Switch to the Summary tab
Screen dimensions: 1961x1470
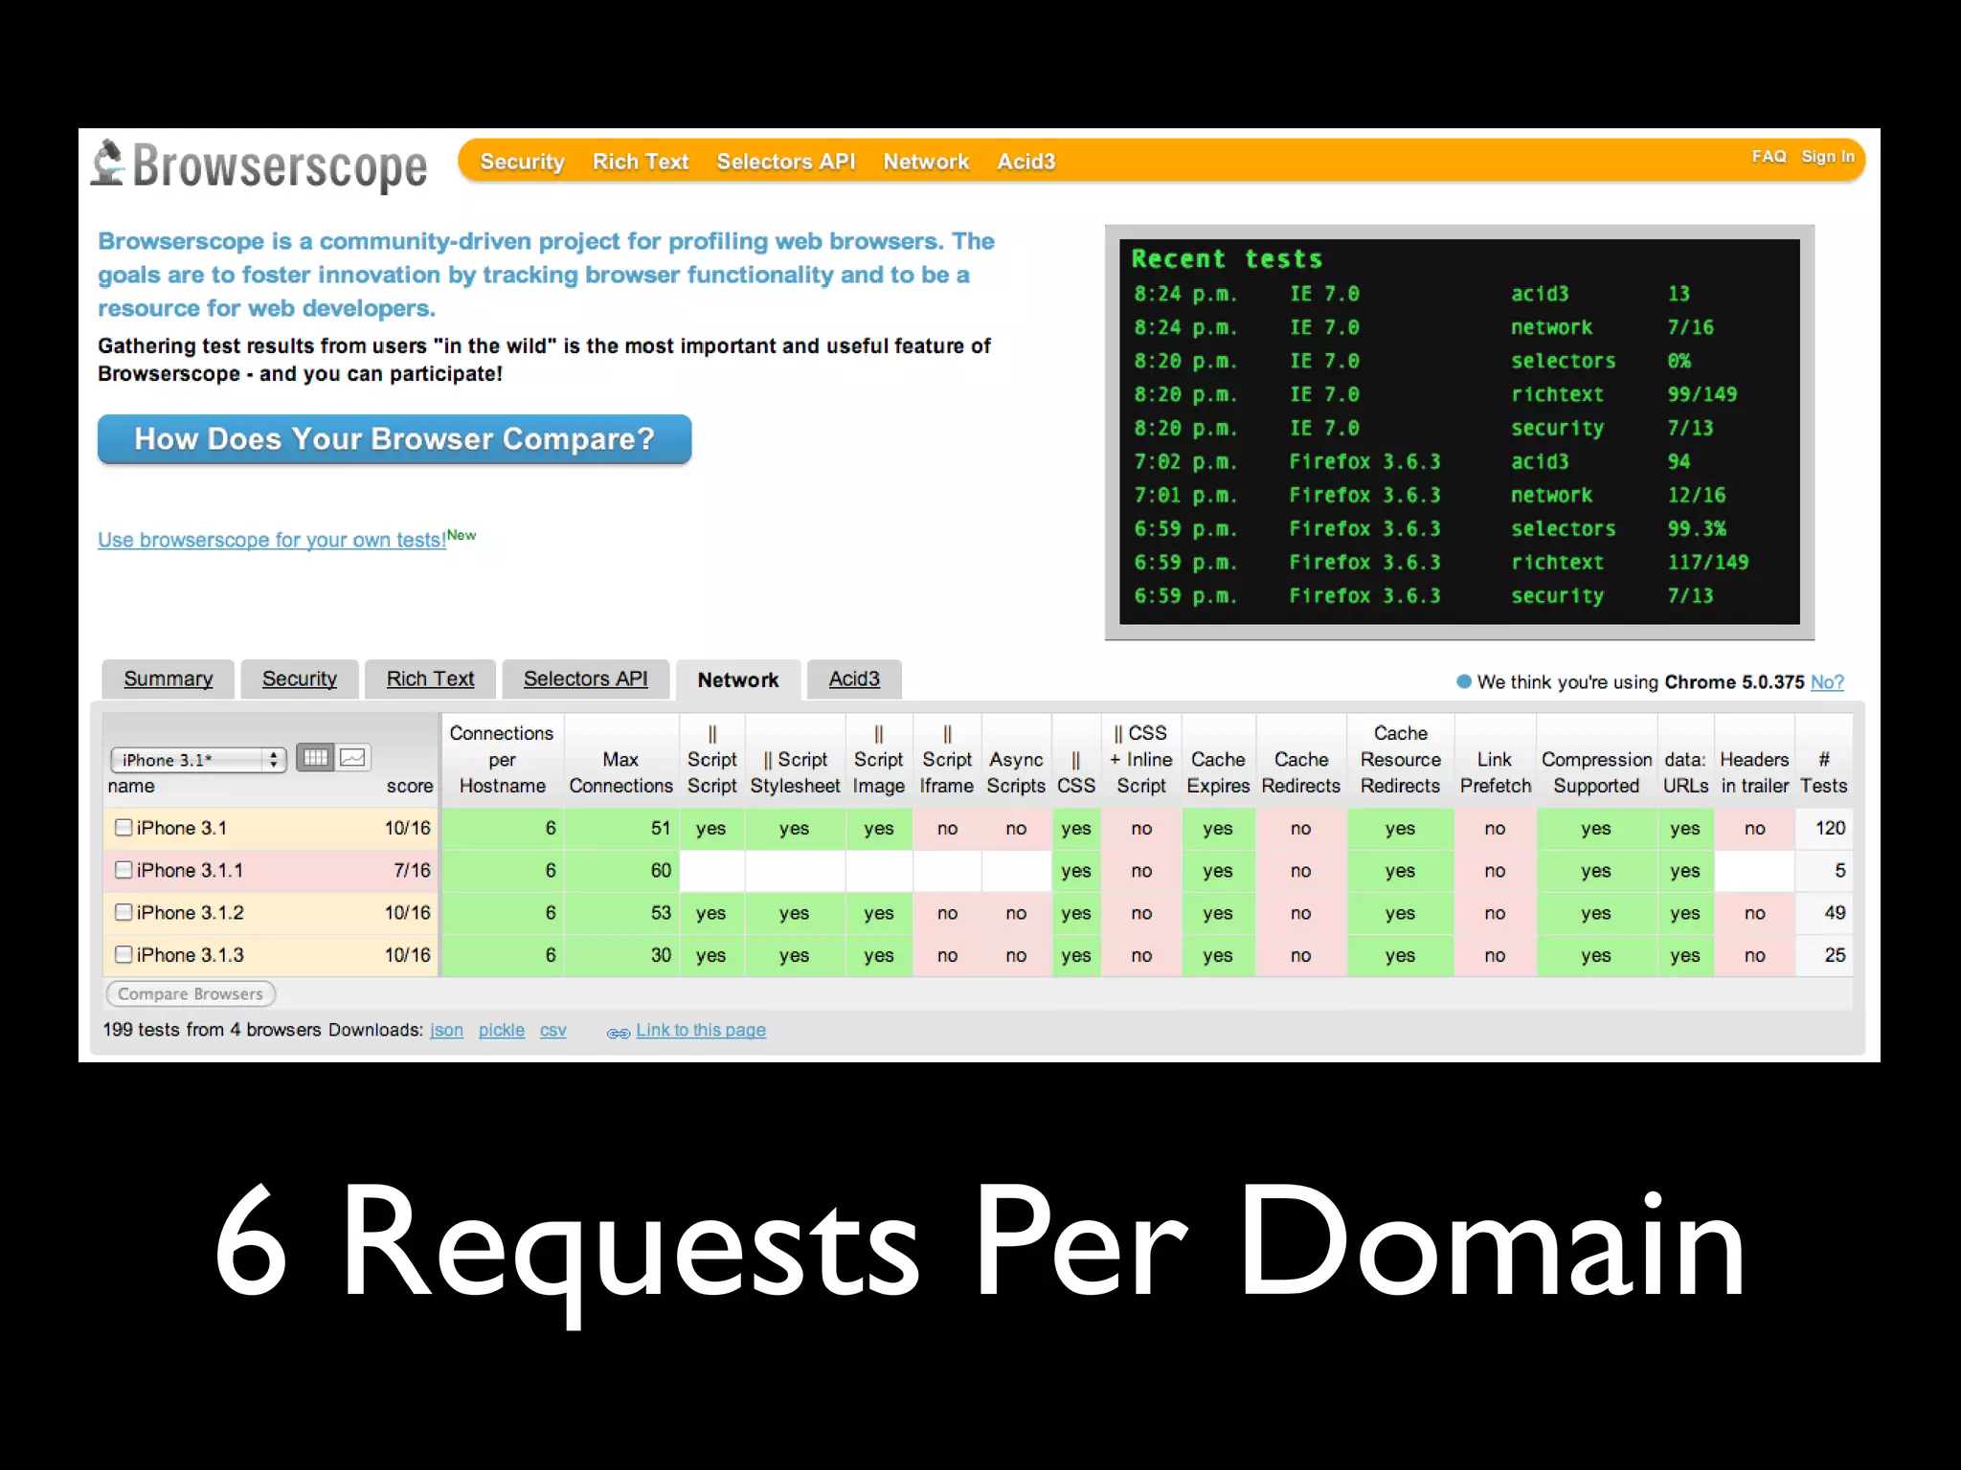click(x=168, y=679)
